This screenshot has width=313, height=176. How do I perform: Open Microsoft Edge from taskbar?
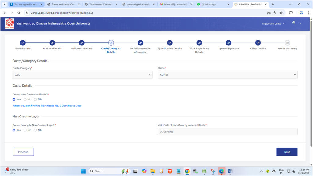[221, 171]
